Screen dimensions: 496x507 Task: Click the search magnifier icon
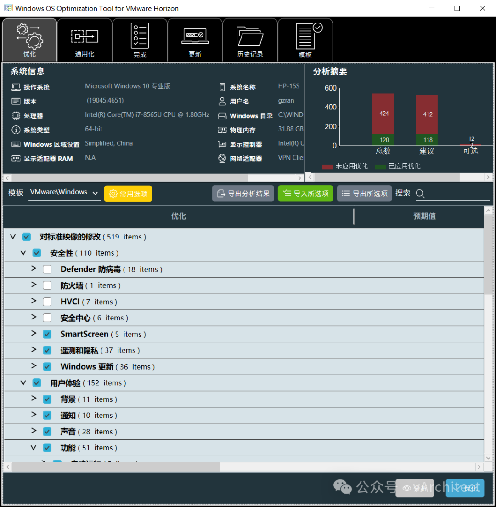pos(420,194)
